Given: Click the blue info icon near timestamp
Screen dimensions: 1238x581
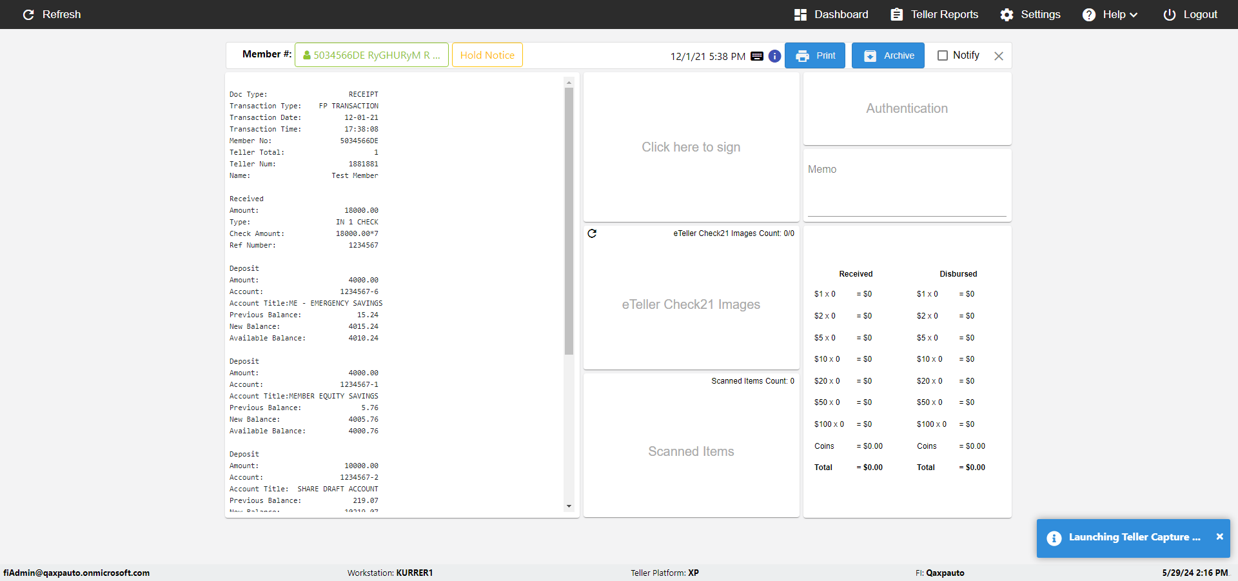Looking at the screenshot, I should tap(775, 56).
